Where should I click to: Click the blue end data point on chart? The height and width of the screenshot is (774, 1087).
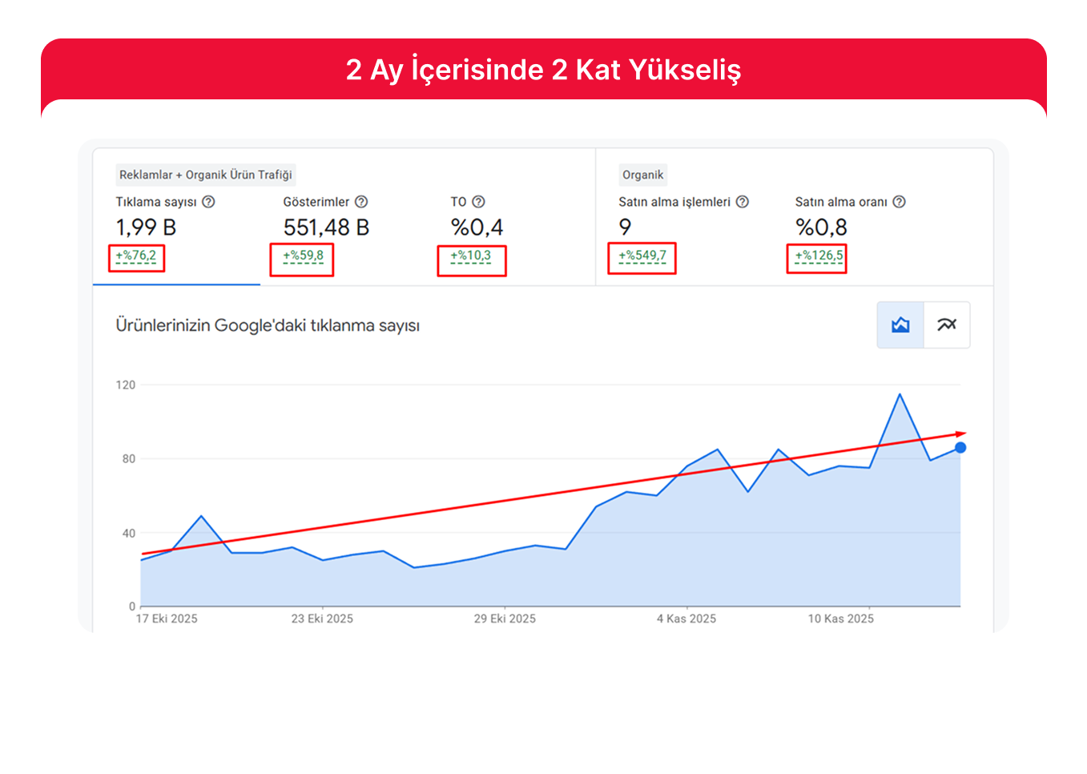tap(960, 448)
